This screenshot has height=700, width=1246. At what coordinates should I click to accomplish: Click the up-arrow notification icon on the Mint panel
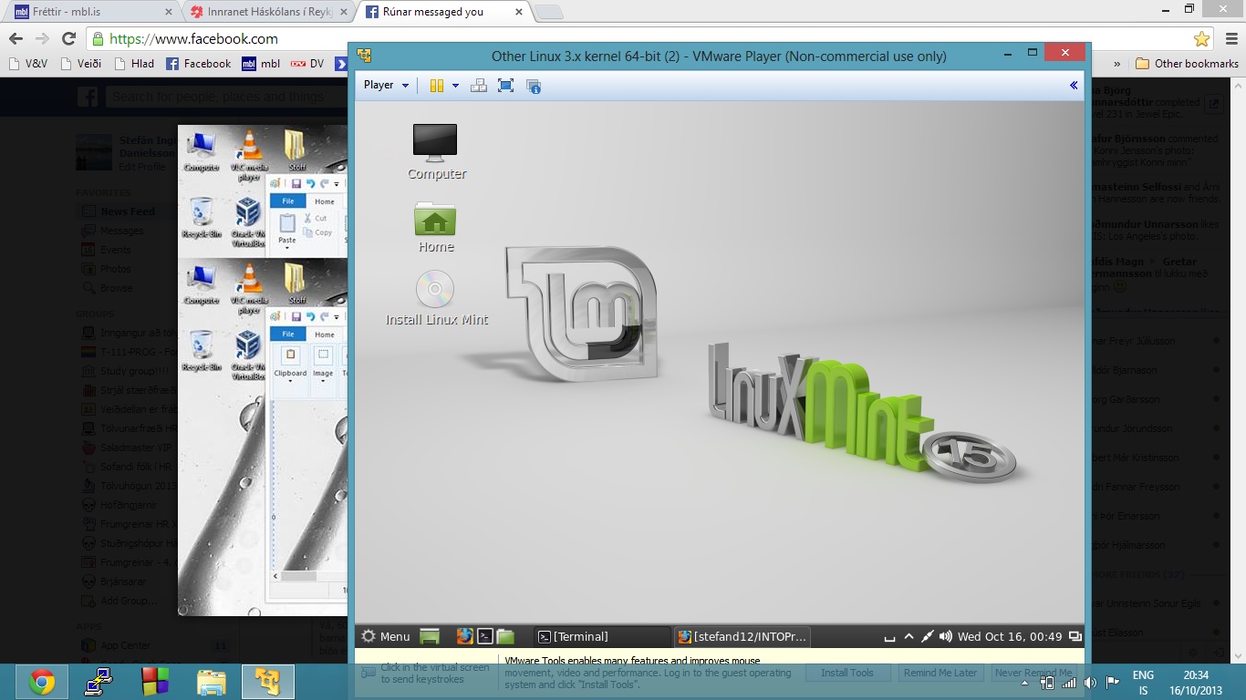tap(909, 636)
